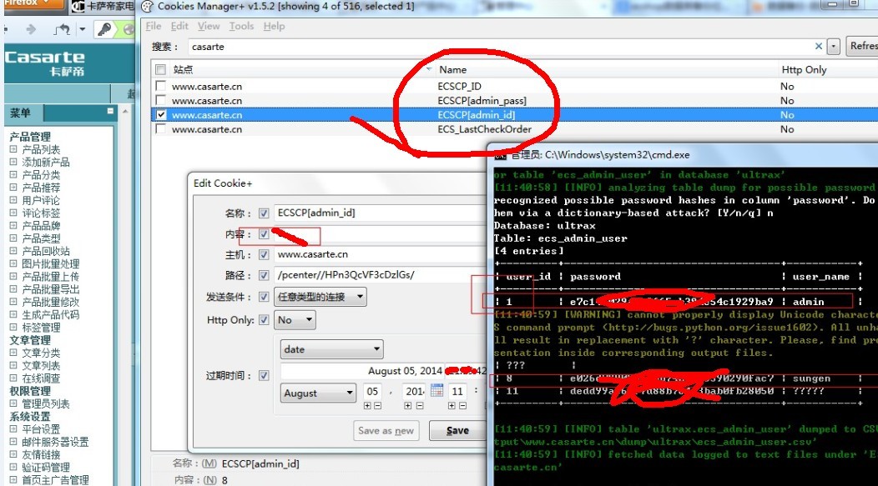The image size is (878, 486).
Task: Open the 发送条件 connection type dropdown
Action: pos(320,297)
